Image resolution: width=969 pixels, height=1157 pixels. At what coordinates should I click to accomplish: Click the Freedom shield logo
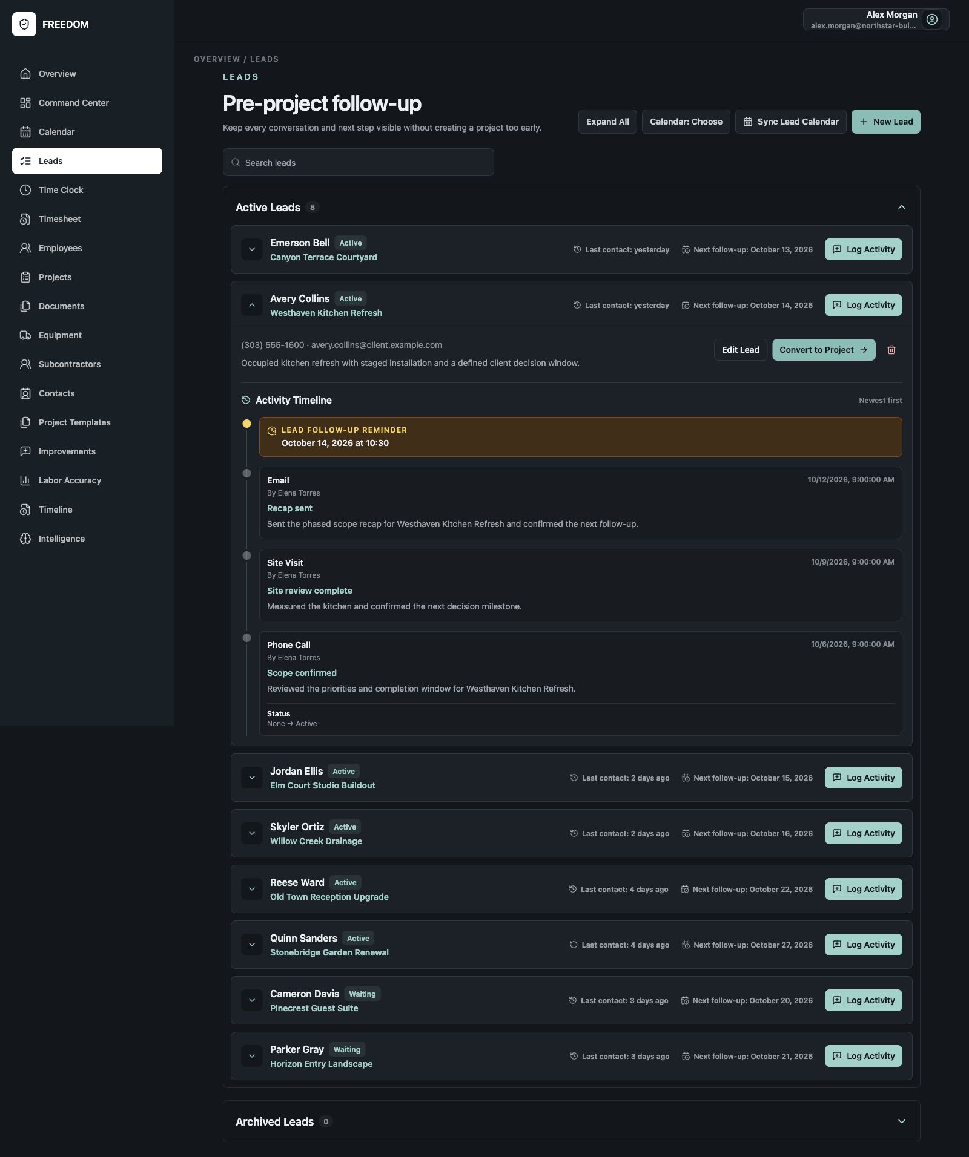(x=24, y=24)
